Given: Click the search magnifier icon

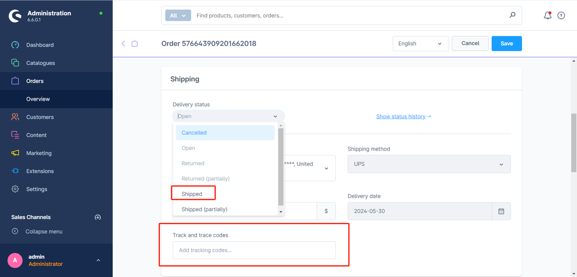Looking at the screenshot, I should pos(512,15).
